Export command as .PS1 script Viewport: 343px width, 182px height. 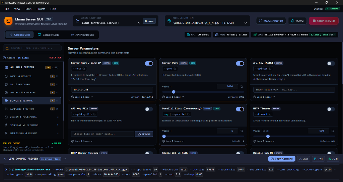click(x=318, y=159)
